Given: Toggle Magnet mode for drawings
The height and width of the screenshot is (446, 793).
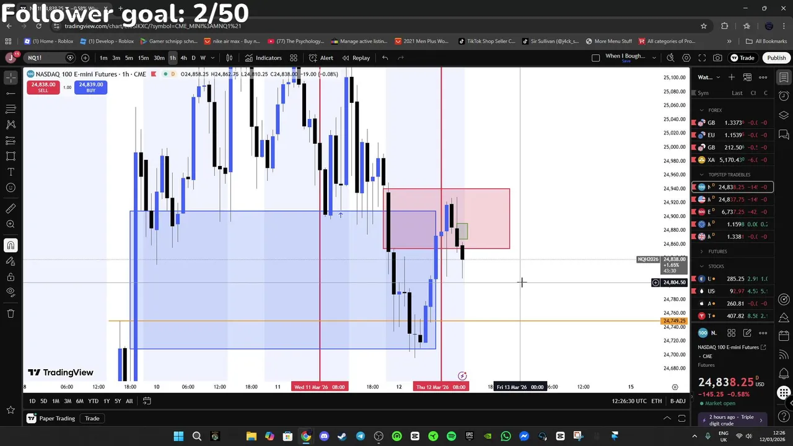Looking at the screenshot, I should pyautogui.click(x=11, y=245).
